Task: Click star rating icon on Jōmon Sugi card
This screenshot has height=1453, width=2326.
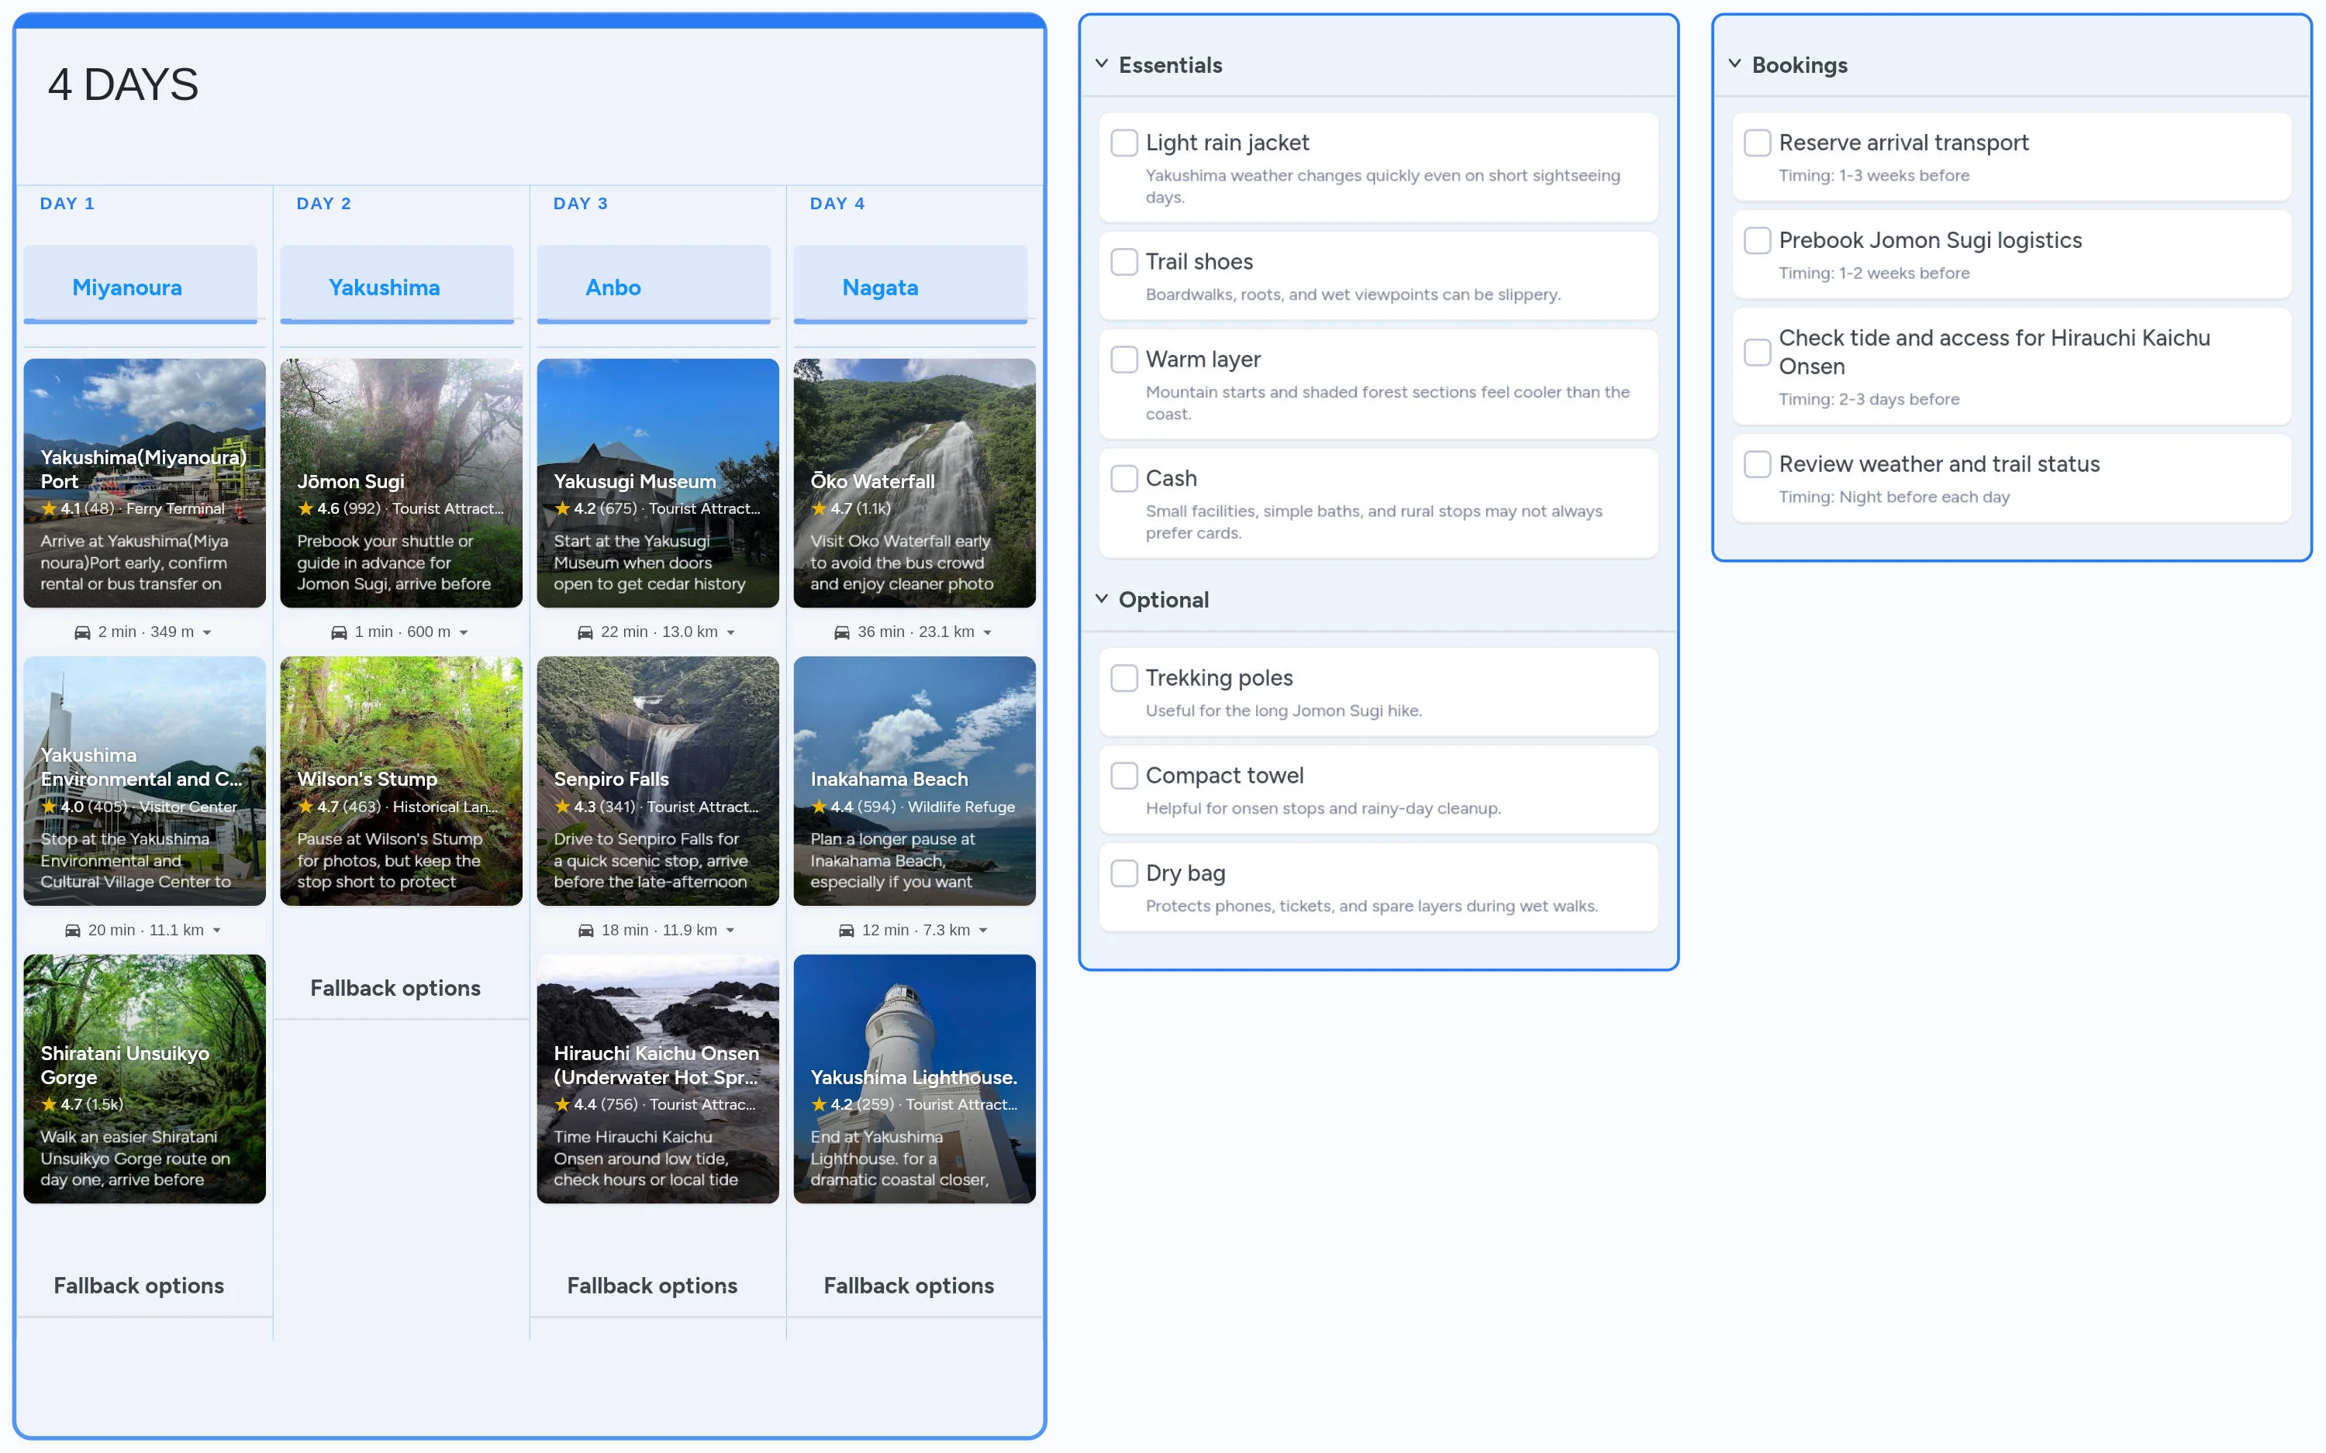Action: [305, 508]
